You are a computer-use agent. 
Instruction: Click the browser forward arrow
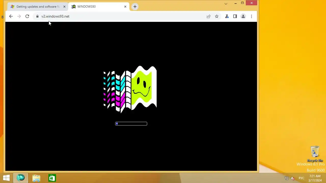19,16
